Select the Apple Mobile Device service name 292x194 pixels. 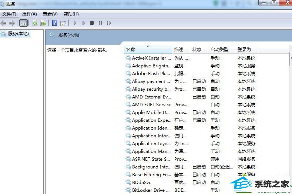(x=151, y=113)
